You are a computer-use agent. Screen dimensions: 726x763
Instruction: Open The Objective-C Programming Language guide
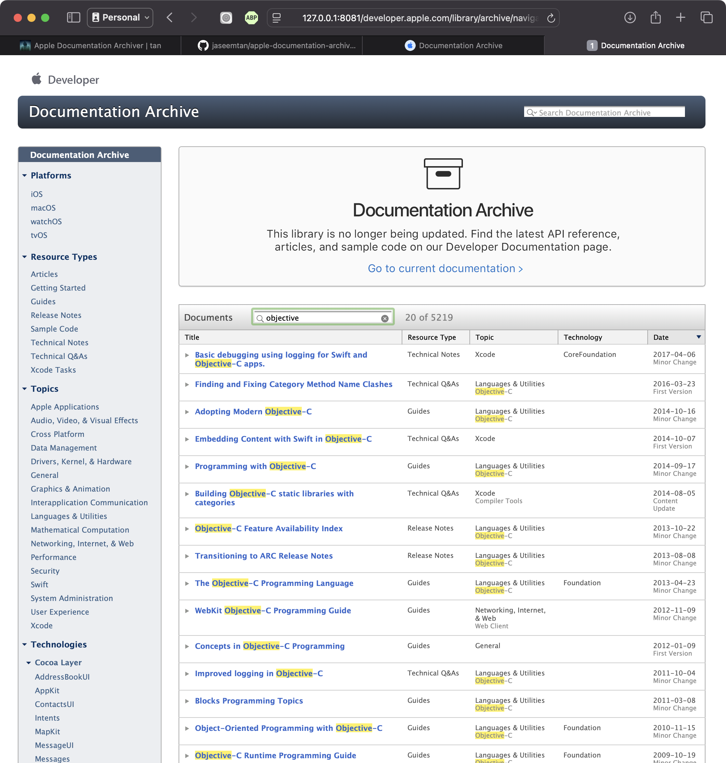[x=274, y=583]
